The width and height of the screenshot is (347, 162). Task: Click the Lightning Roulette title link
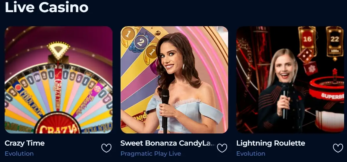271,143
